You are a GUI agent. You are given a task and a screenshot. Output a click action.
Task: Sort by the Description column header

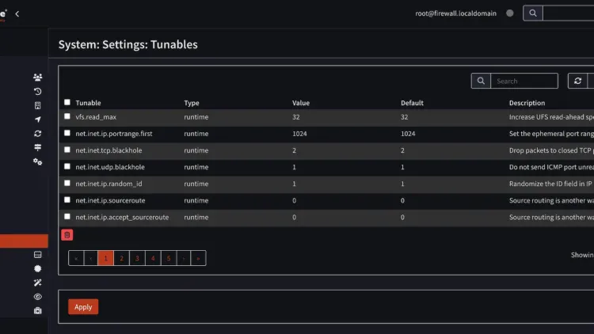[x=527, y=103]
